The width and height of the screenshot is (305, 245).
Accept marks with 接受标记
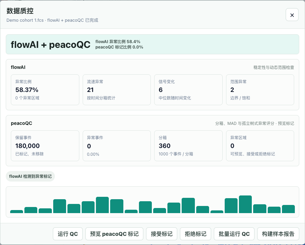tap(162, 234)
